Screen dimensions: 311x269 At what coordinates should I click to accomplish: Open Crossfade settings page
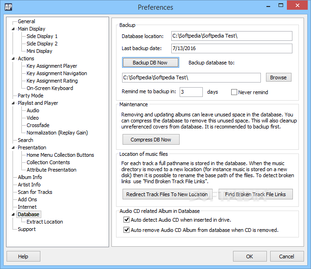38,125
